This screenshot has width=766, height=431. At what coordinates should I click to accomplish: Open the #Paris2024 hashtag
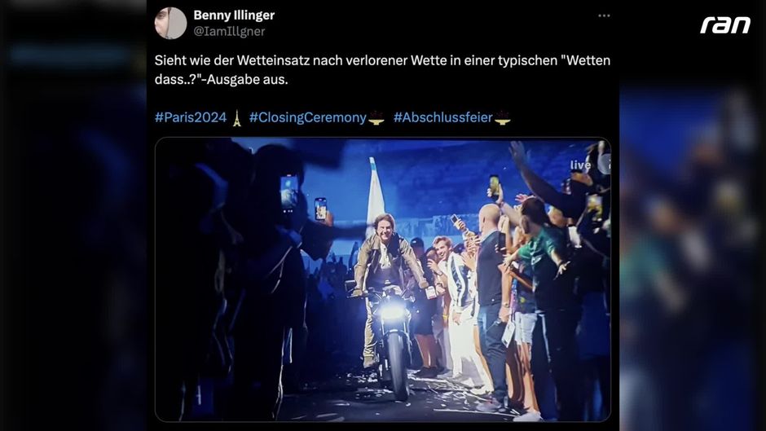tap(191, 117)
